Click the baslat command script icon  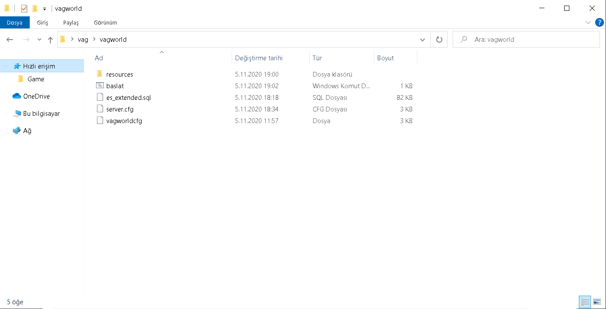coord(100,86)
